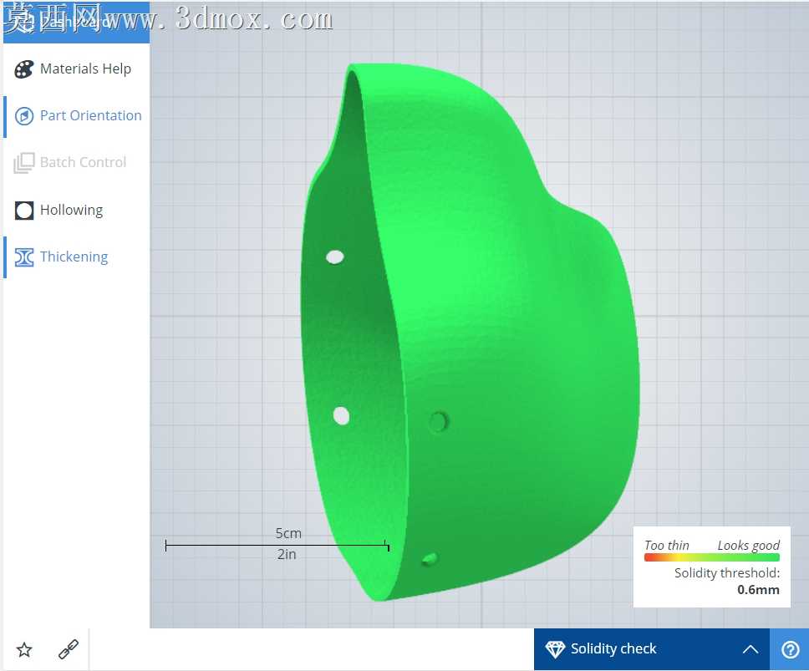This screenshot has height=671, width=809.
Task: Click the green 3D model in viewport
Action: point(470,330)
